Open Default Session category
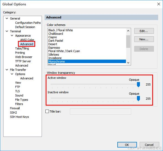This screenshot has width=163, height=151. pos(25,27)
